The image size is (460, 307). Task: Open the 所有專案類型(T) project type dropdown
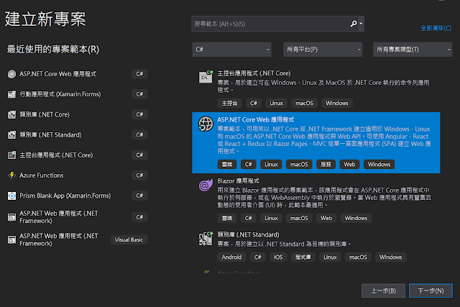point(413,50)
